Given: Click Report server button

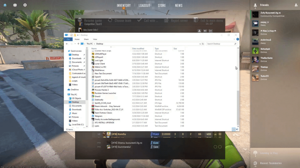Looking at the screenshot, I should (176, 20).
